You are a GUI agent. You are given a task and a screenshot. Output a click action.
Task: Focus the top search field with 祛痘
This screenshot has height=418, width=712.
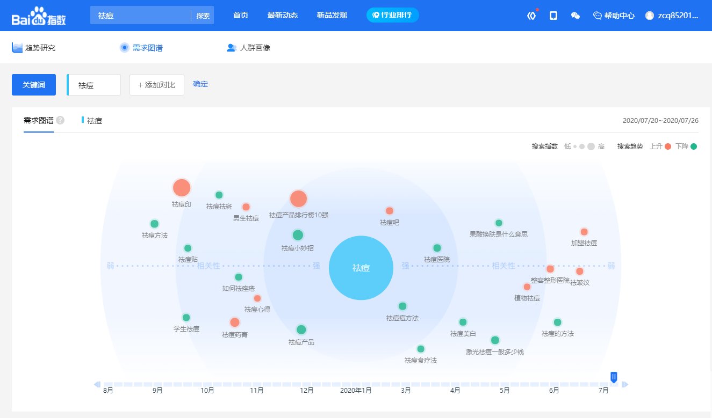pyautogui.click(x=140, y=16)
